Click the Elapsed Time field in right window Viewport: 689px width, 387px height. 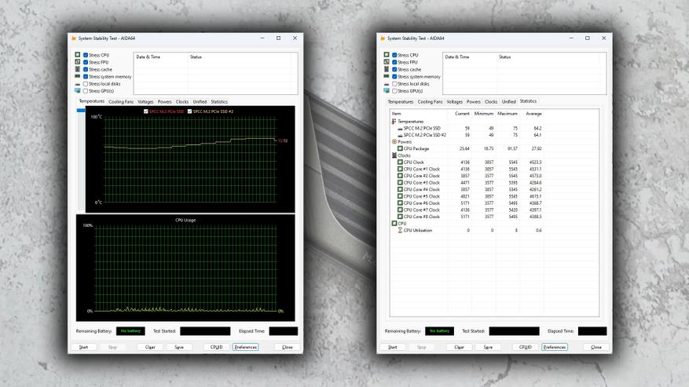tap(592, 331)
